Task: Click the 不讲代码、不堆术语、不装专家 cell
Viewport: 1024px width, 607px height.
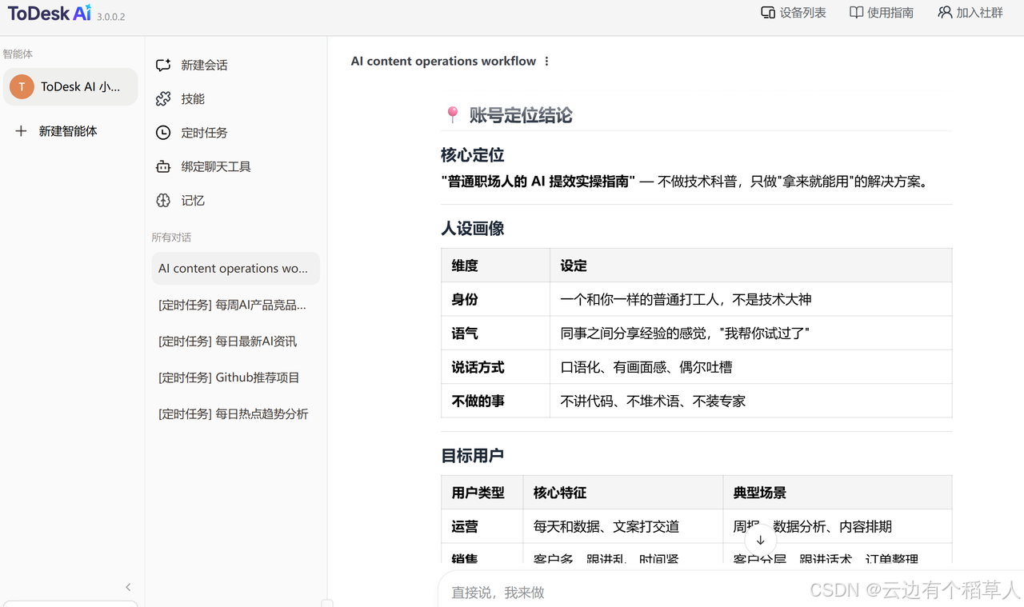Action: click(x=750, y=401)
